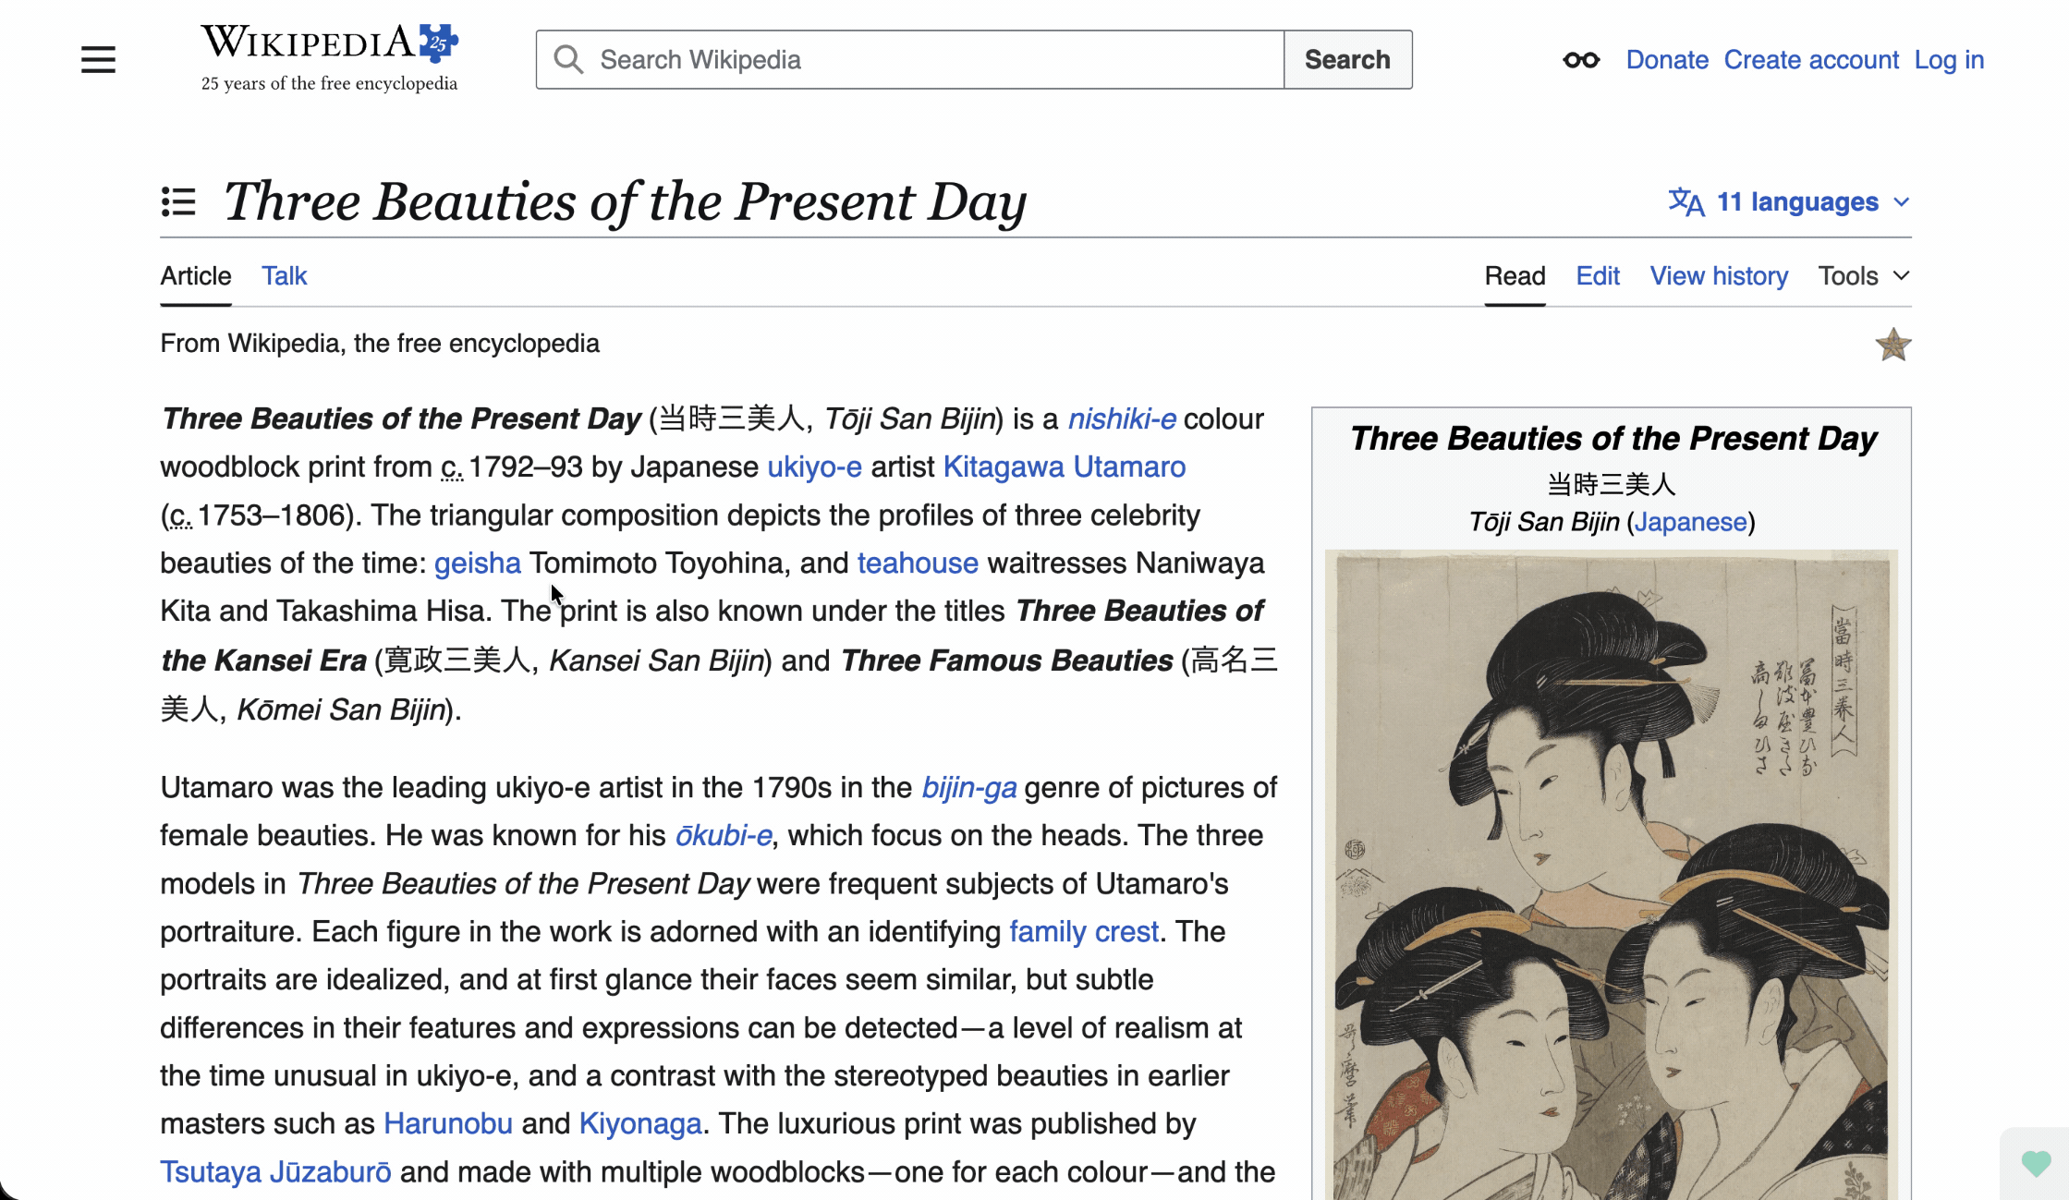Open the nishiki-e link
The height and width of the screenshot is (1200, 2069).
1122,418
